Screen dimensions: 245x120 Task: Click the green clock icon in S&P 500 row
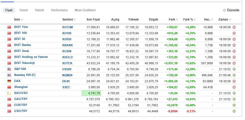234,69
